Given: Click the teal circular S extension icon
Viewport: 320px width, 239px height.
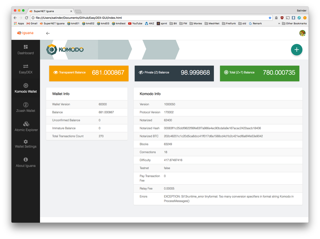Looking at the screenshot, I should coord(299,18).
